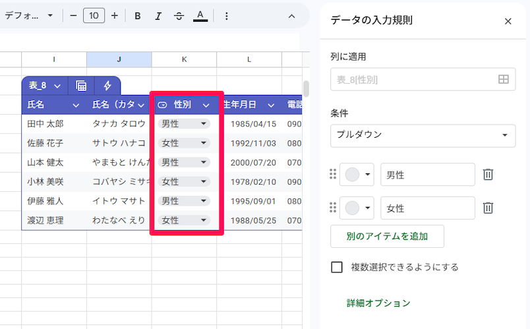Click the range field 表_8[性別]

point(423,80)
